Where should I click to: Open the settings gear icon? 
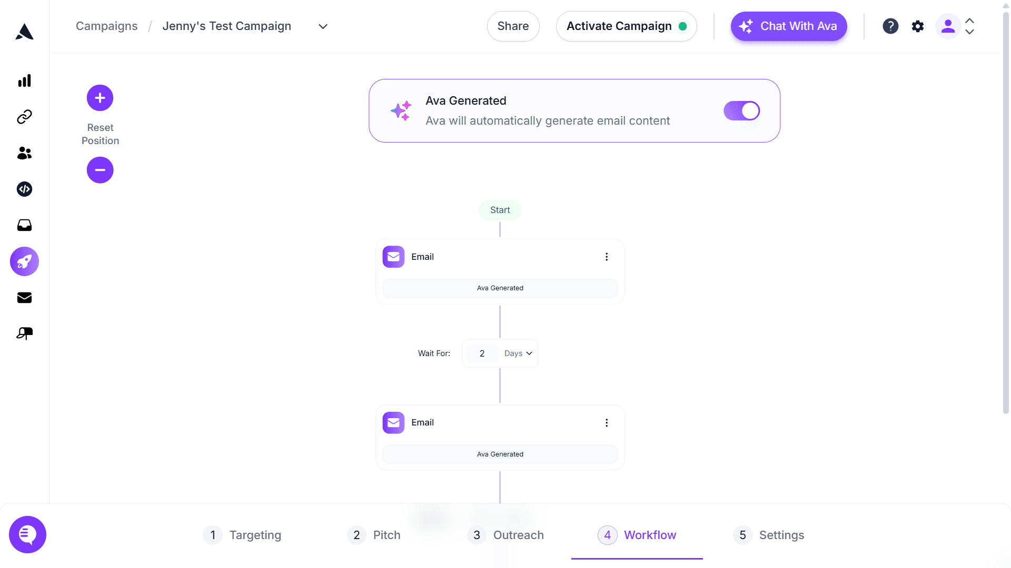click(x=918, y=26)
